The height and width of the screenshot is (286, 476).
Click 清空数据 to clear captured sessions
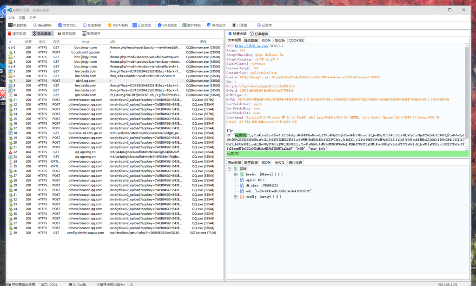17,33
